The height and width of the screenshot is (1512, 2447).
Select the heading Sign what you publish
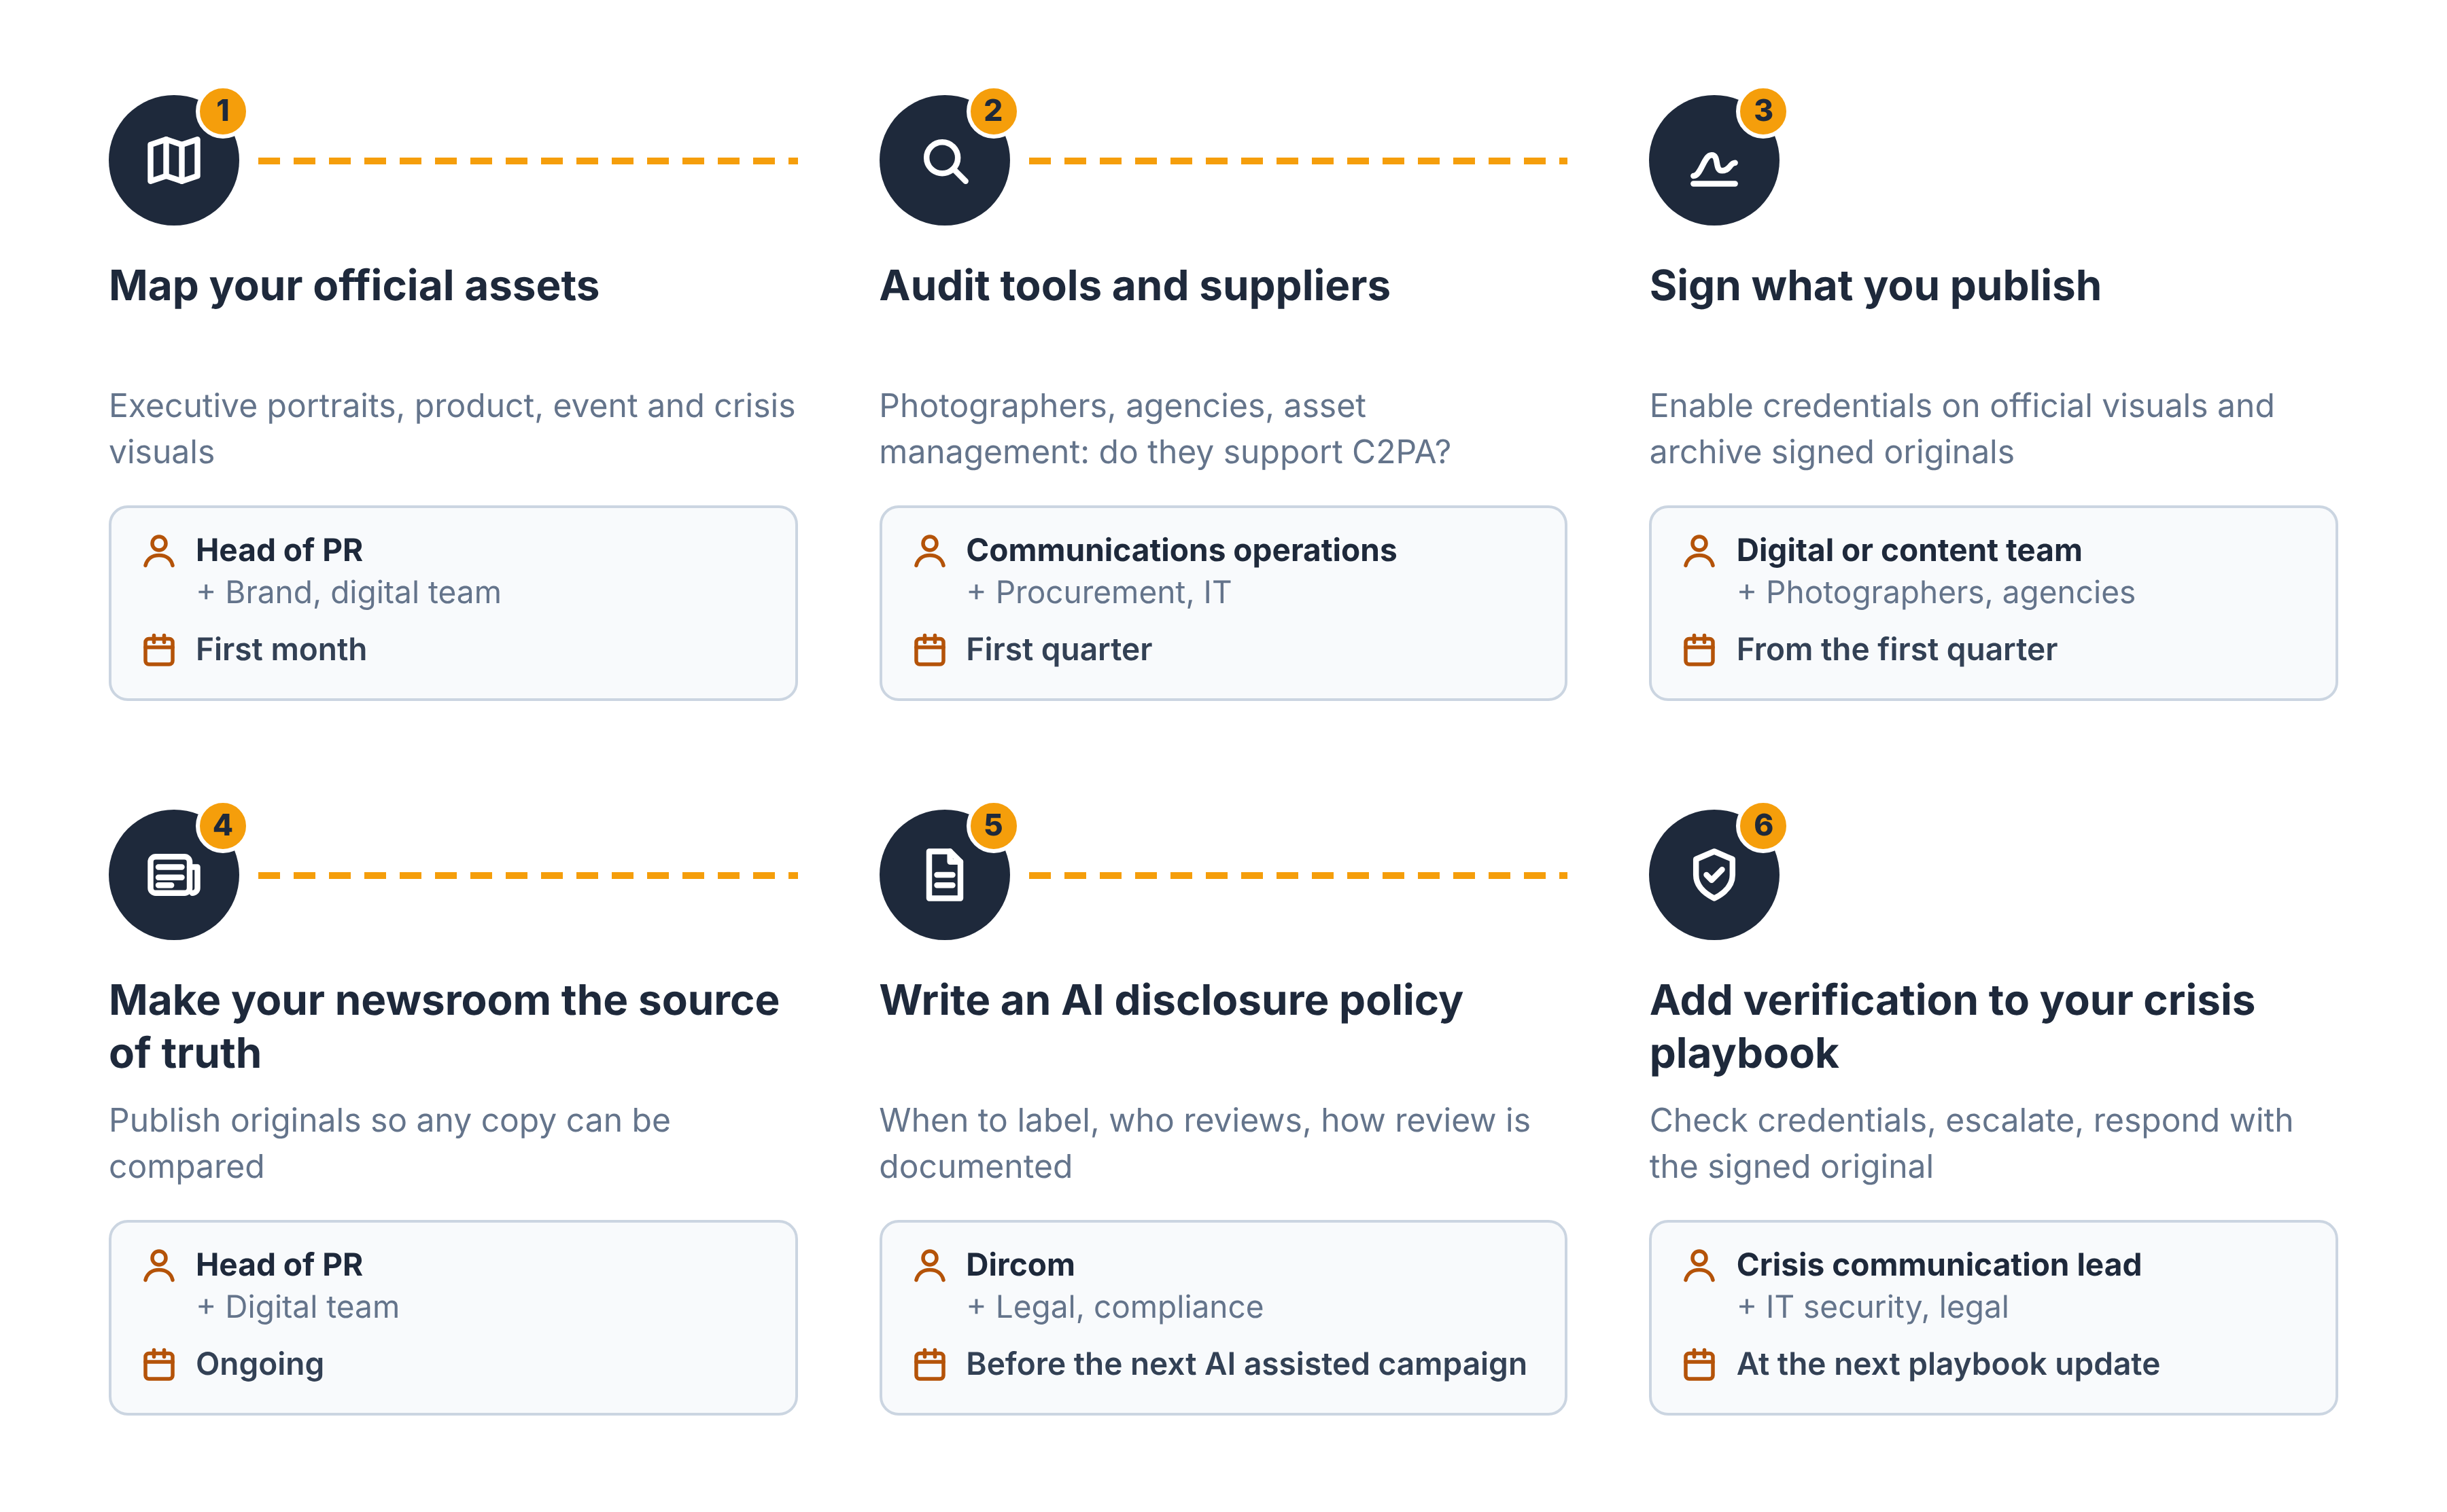1875,286
